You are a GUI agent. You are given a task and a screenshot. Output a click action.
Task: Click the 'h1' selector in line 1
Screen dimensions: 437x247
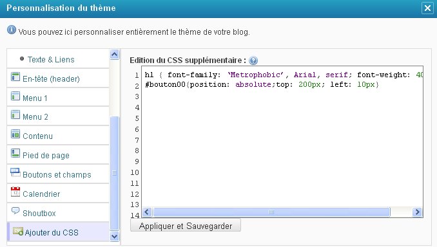149,75
